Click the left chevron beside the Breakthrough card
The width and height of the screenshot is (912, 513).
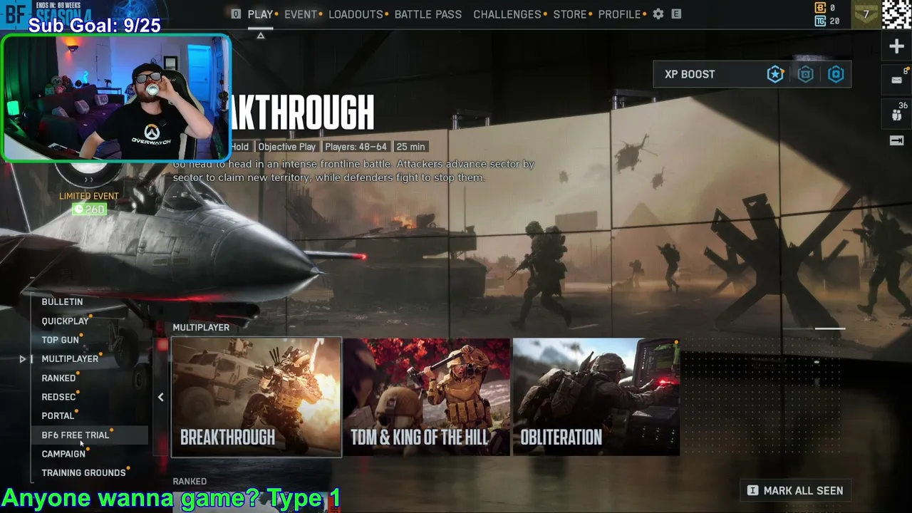tap(160, 397)
